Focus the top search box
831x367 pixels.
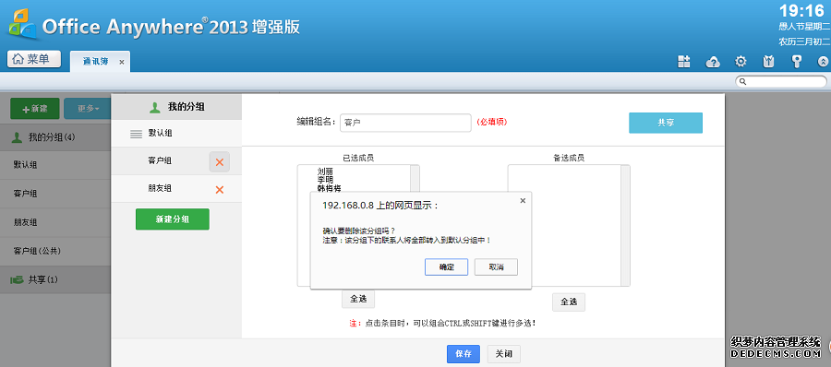[781, 81]
